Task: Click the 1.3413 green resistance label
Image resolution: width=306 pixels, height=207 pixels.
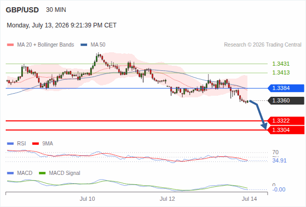Action: tap(281, 72)
